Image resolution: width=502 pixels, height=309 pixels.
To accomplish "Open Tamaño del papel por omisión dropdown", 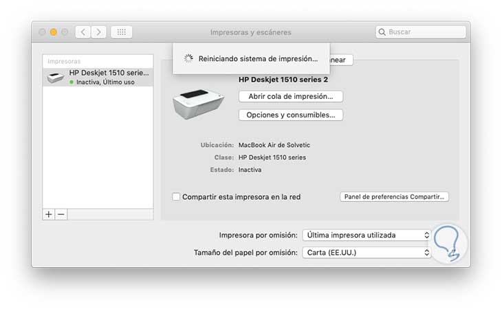I will coord(367,253).
